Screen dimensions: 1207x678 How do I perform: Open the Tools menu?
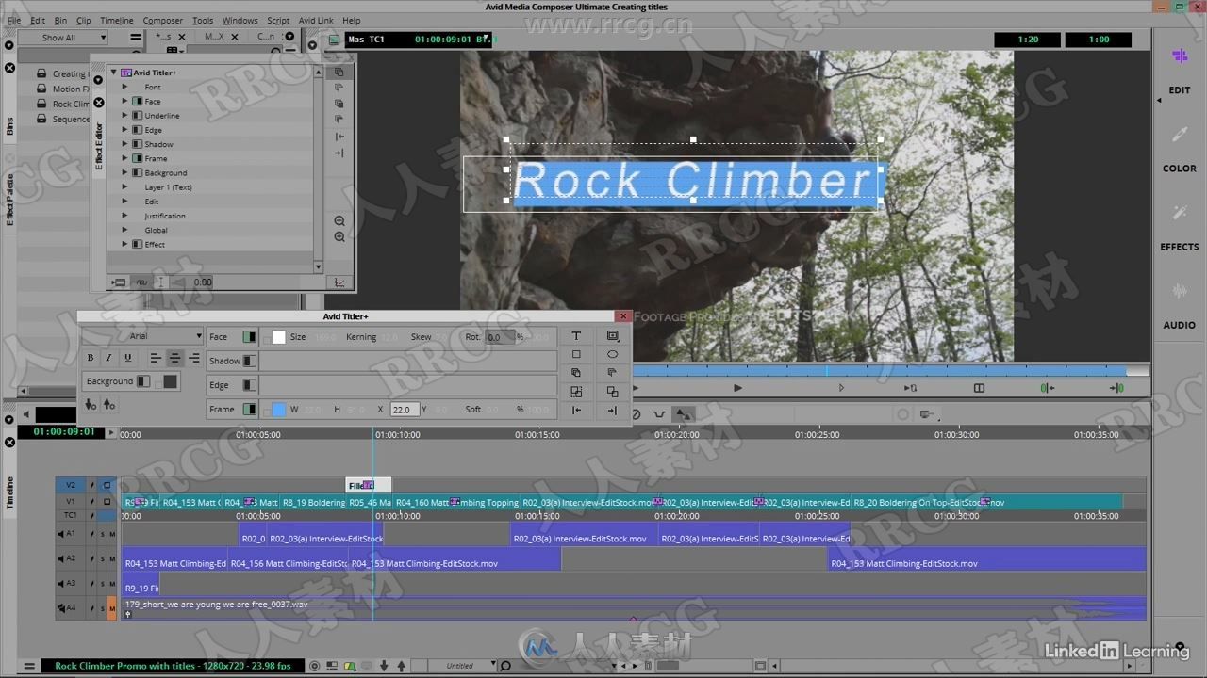(203, 20)
